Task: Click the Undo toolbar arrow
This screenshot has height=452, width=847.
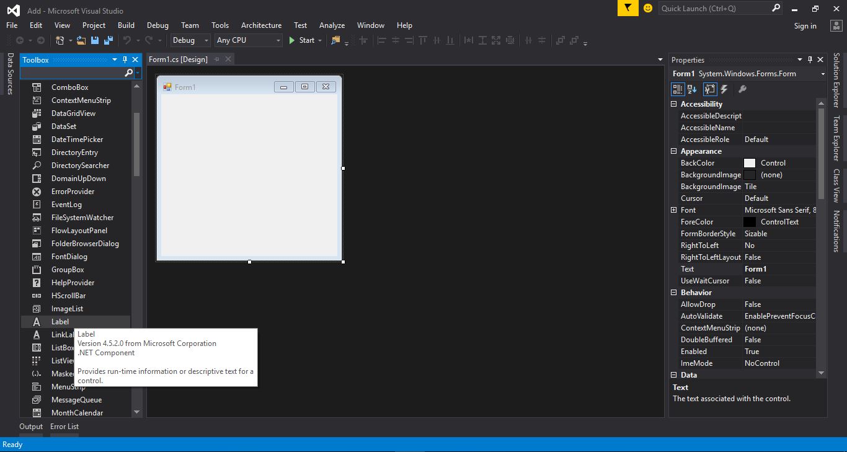Action: click(127, 40)
